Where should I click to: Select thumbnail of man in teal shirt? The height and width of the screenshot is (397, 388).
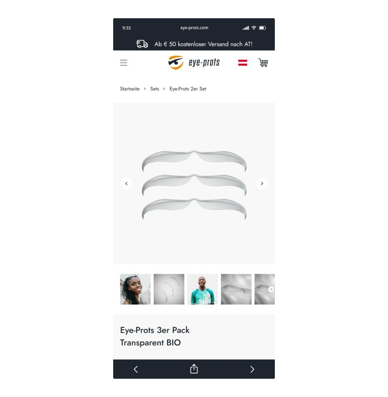202,289
